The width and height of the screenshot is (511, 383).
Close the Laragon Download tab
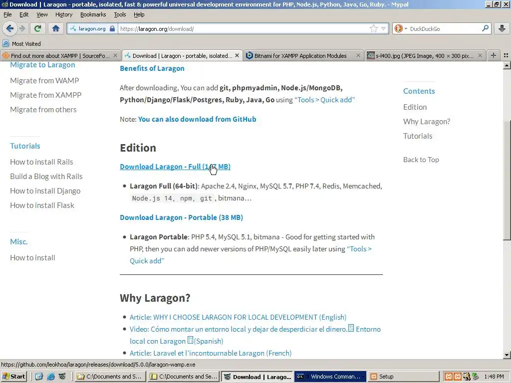[237, 56]
